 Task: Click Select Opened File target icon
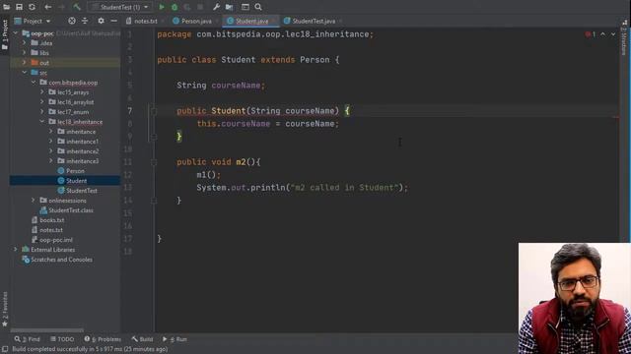(x=72, y=21)
